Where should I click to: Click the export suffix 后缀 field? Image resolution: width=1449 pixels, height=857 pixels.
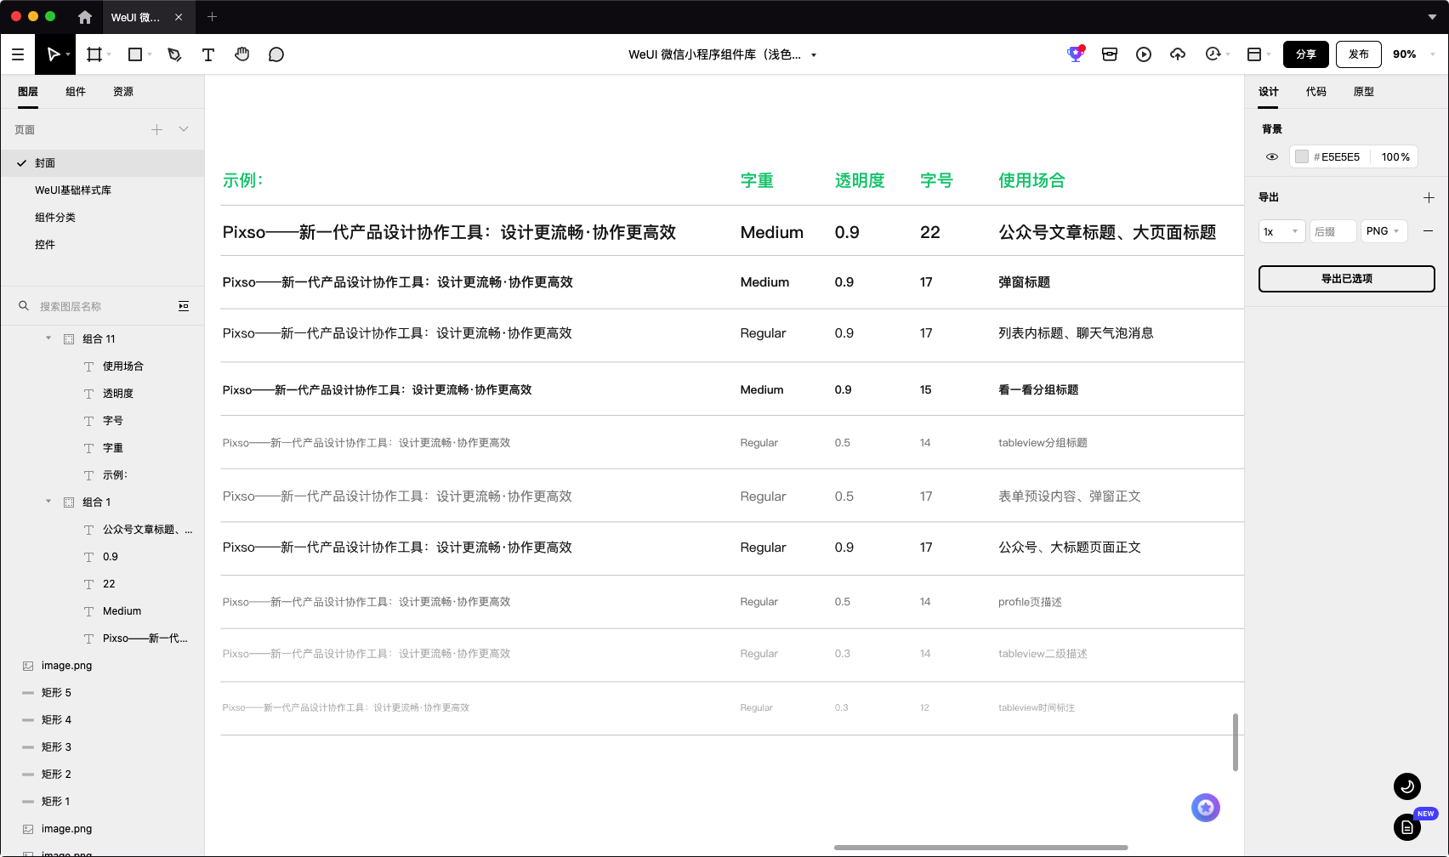(x=1333, y=231)
